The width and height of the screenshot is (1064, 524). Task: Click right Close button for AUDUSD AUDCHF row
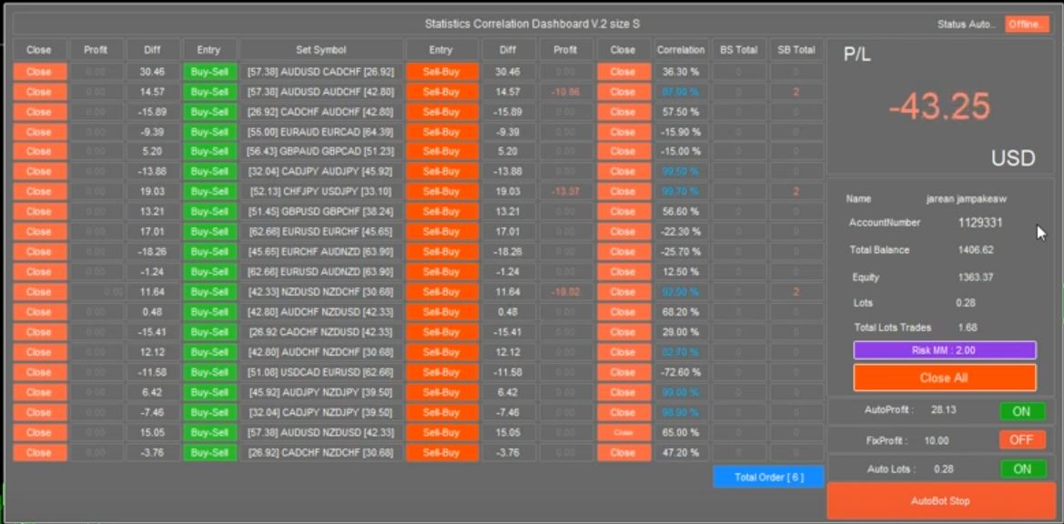[623, 92]
